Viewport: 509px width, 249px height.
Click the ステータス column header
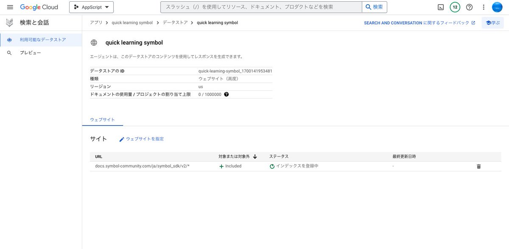tap(279, 157)
